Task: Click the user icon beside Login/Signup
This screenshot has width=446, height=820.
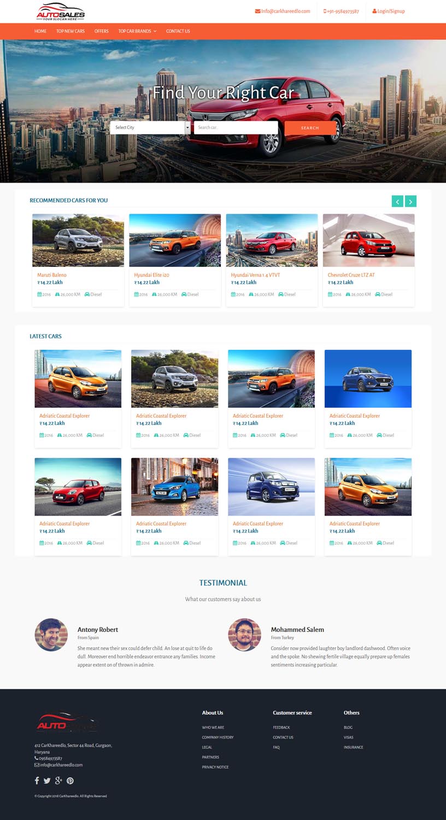Action: 374,11
